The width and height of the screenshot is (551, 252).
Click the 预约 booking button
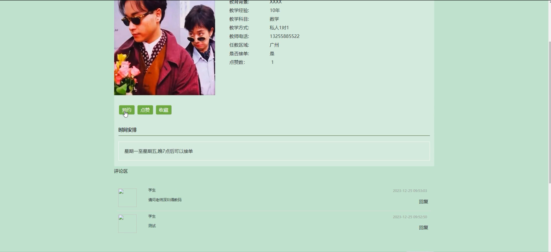(x=127, y=110)
